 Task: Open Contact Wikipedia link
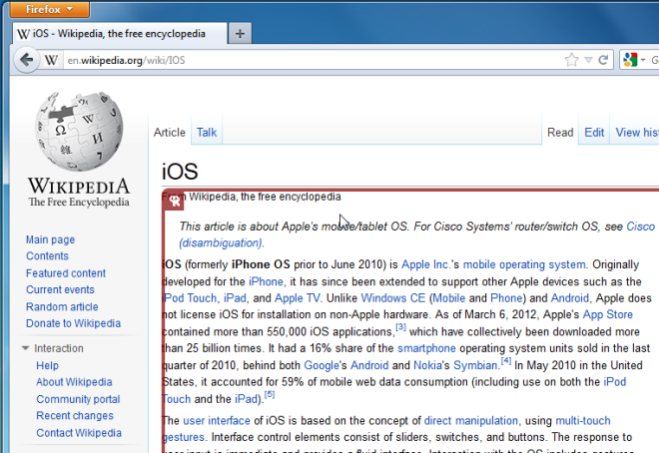(x=79, y=432)
